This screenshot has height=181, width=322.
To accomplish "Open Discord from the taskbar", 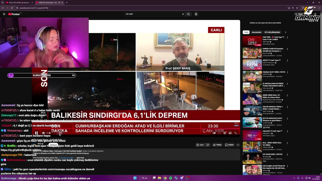I will pos(182,178).
